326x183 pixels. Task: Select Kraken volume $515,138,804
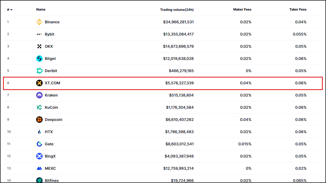(x=181, y=95)
